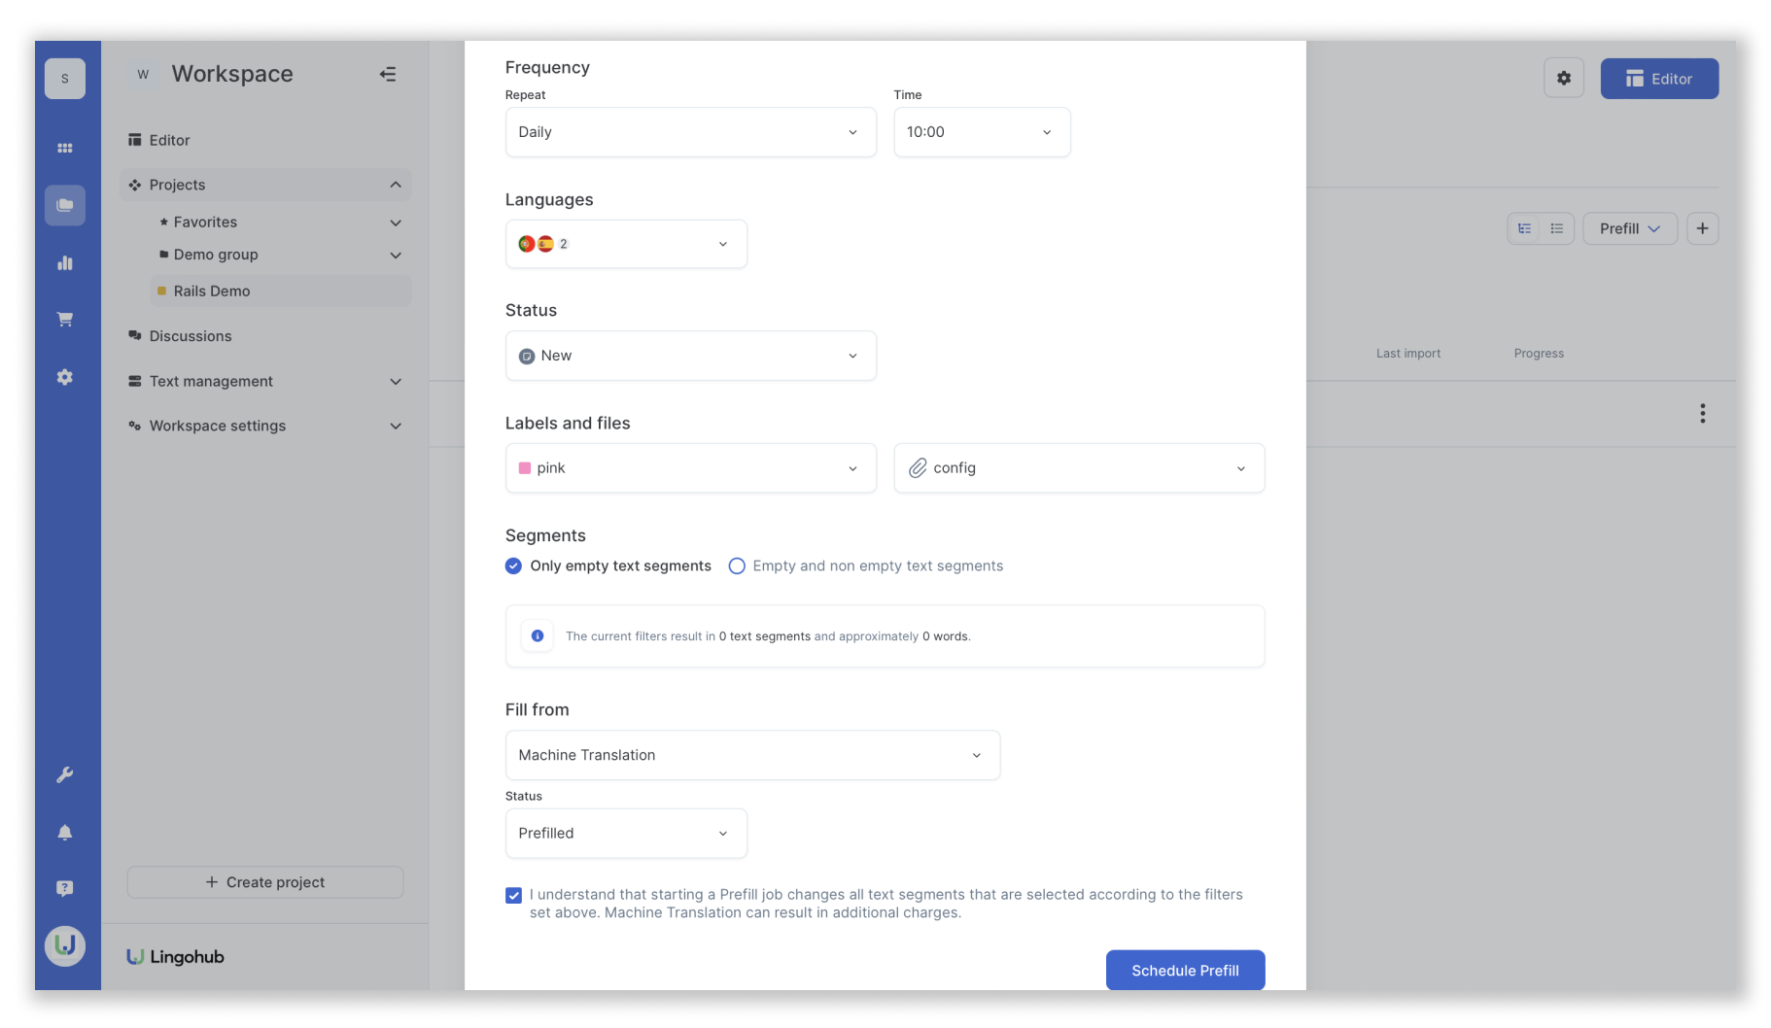The image size is (1771, 1028).
Task: Click the gear settings button near Editor
Action: pyautogui.click(x=1563, y=79)
